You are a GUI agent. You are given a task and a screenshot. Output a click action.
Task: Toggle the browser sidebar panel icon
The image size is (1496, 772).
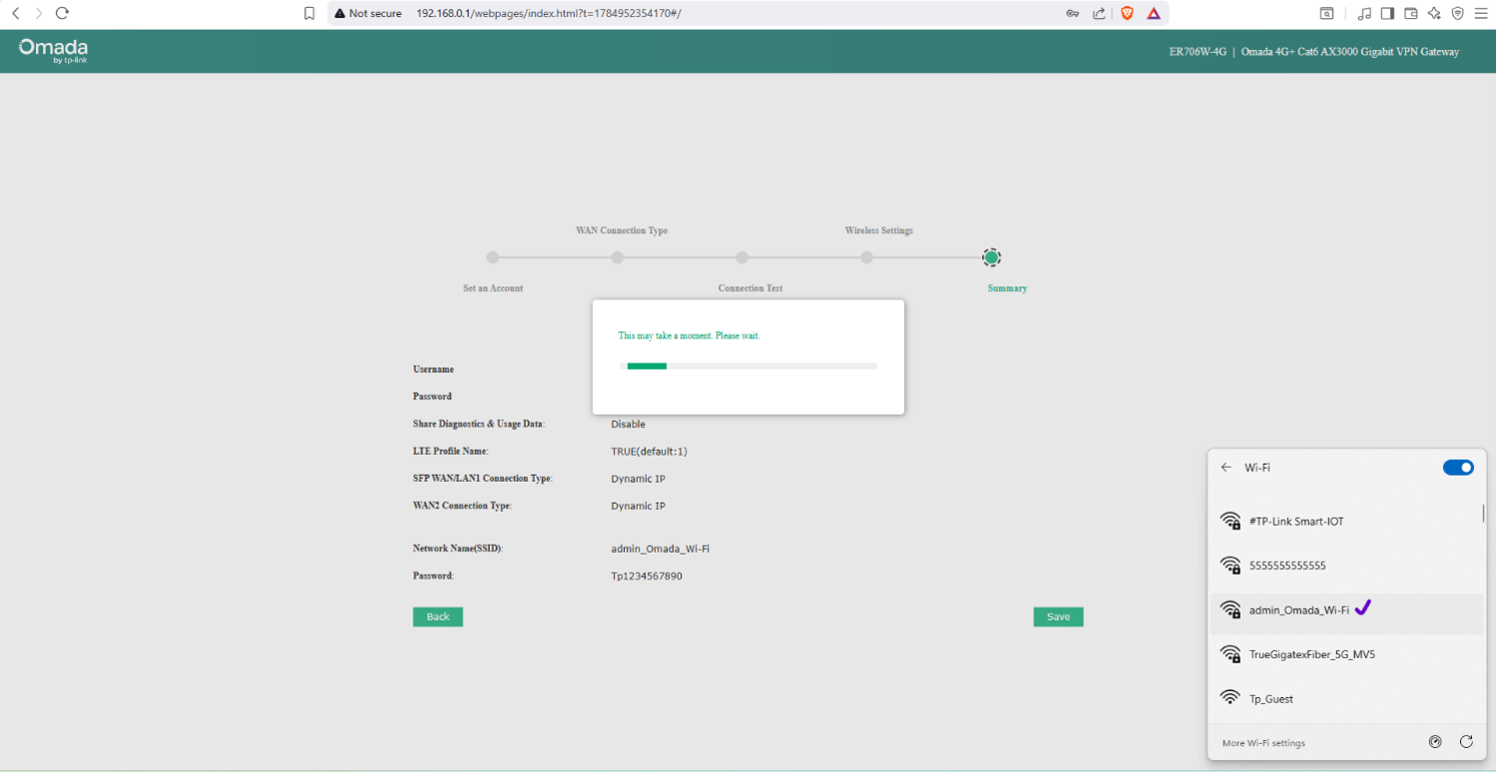[x=1387, y=13]
